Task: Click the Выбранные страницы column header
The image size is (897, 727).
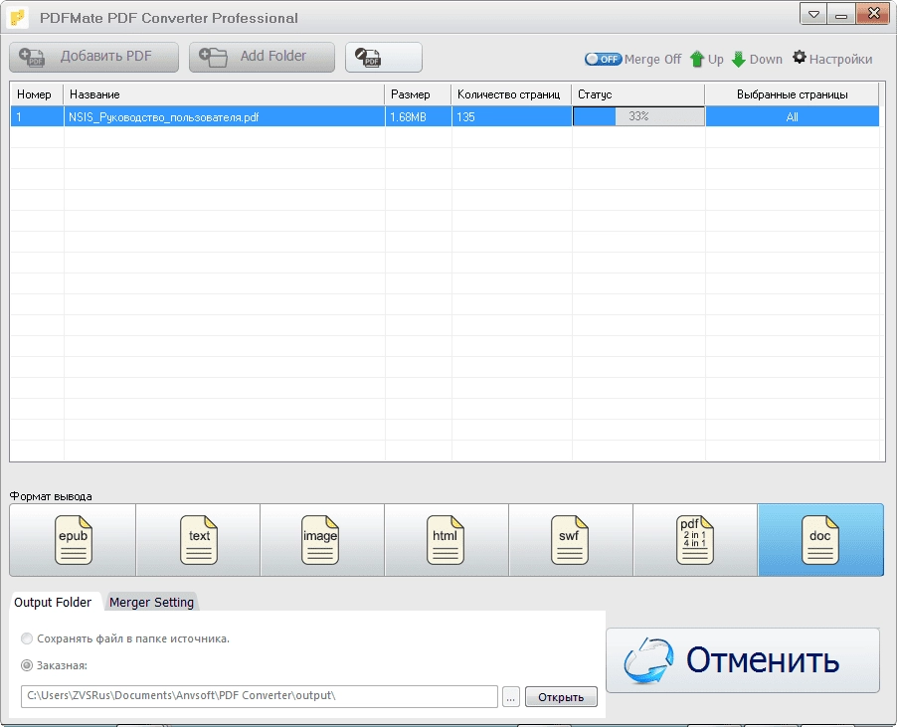Action: point(792,94)
